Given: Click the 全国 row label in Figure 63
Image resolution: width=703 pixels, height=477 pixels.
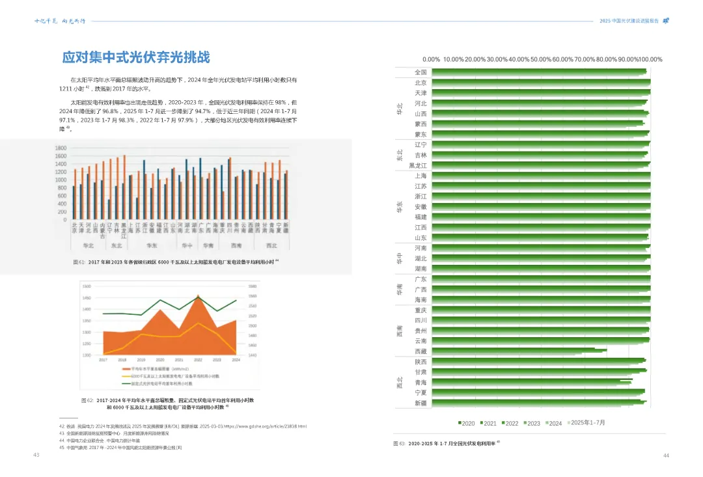Looking at the screenshot, I should tap(420, 72).
